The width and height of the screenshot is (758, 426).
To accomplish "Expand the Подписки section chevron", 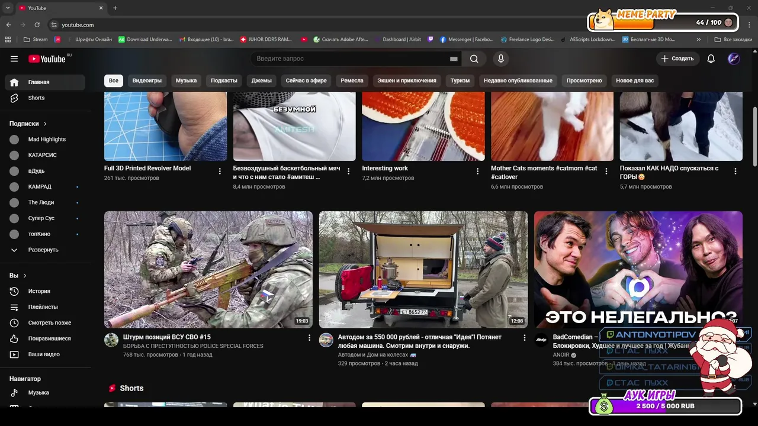I will tap(45, 124).
